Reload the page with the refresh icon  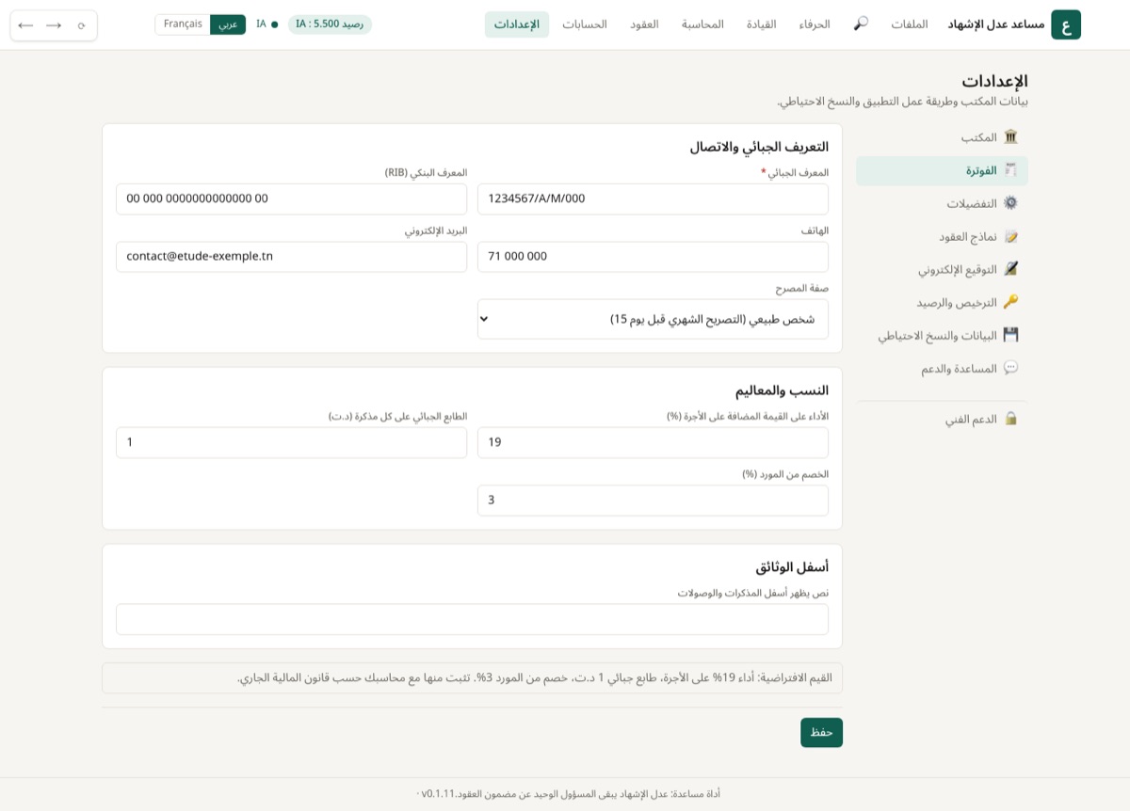tap(82, 25)
